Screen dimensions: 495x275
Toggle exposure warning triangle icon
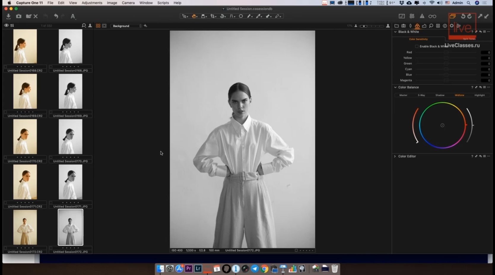[x=422, y=16]
